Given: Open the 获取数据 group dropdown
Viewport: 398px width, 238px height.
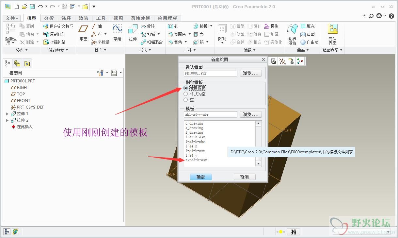Looking at the screenshot, I should [x=58, y=50].
